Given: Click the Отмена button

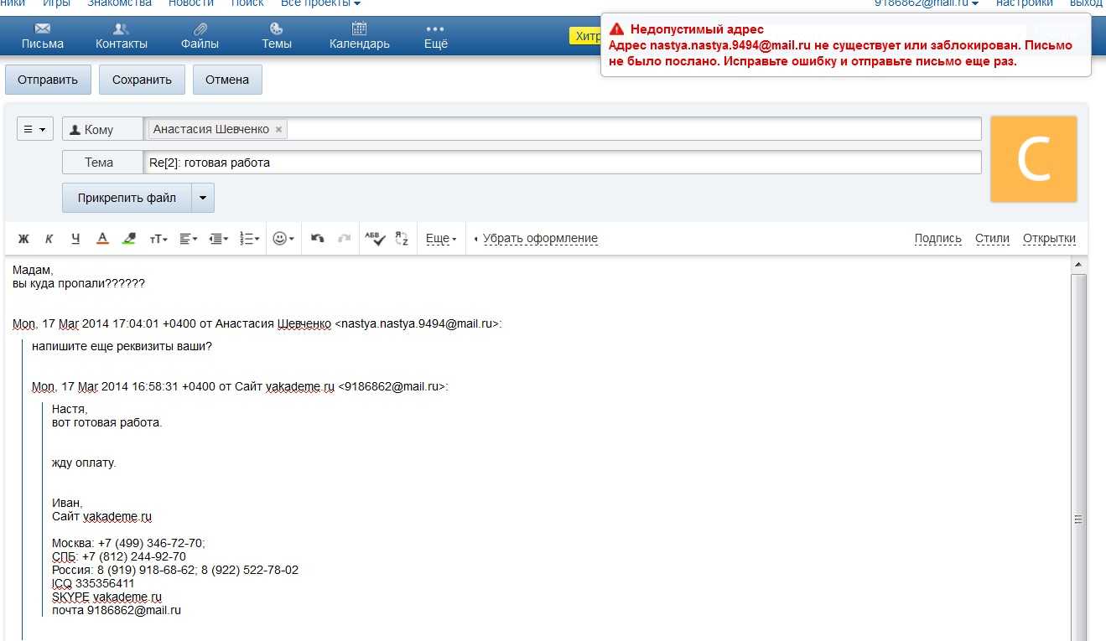Looking at the screenshot, I should (227, 80).
